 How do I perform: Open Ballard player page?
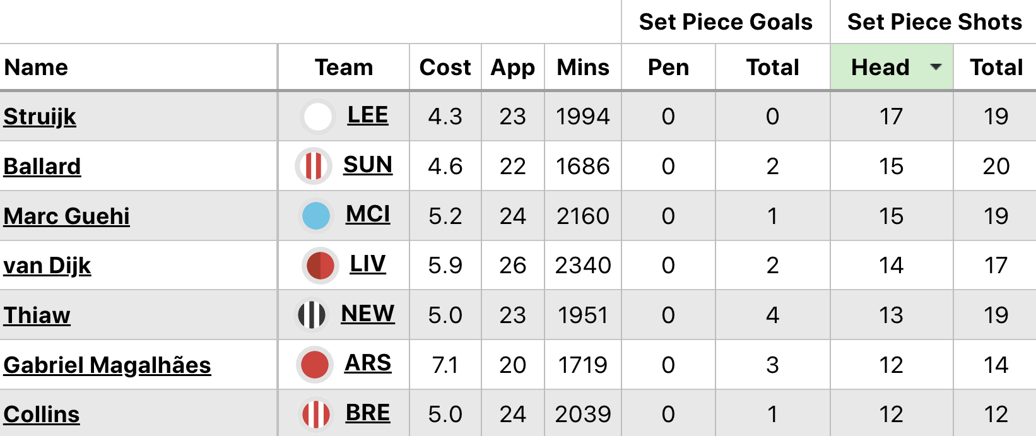[x=42, y=167]
